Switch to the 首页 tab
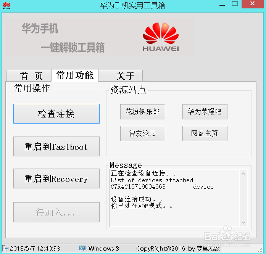266x254 pixels. 29,76
